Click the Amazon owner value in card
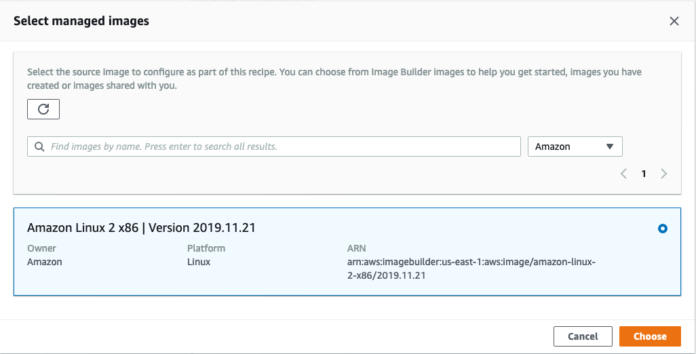The width and height of the screenshot is (696, 354). click(44, 262)
